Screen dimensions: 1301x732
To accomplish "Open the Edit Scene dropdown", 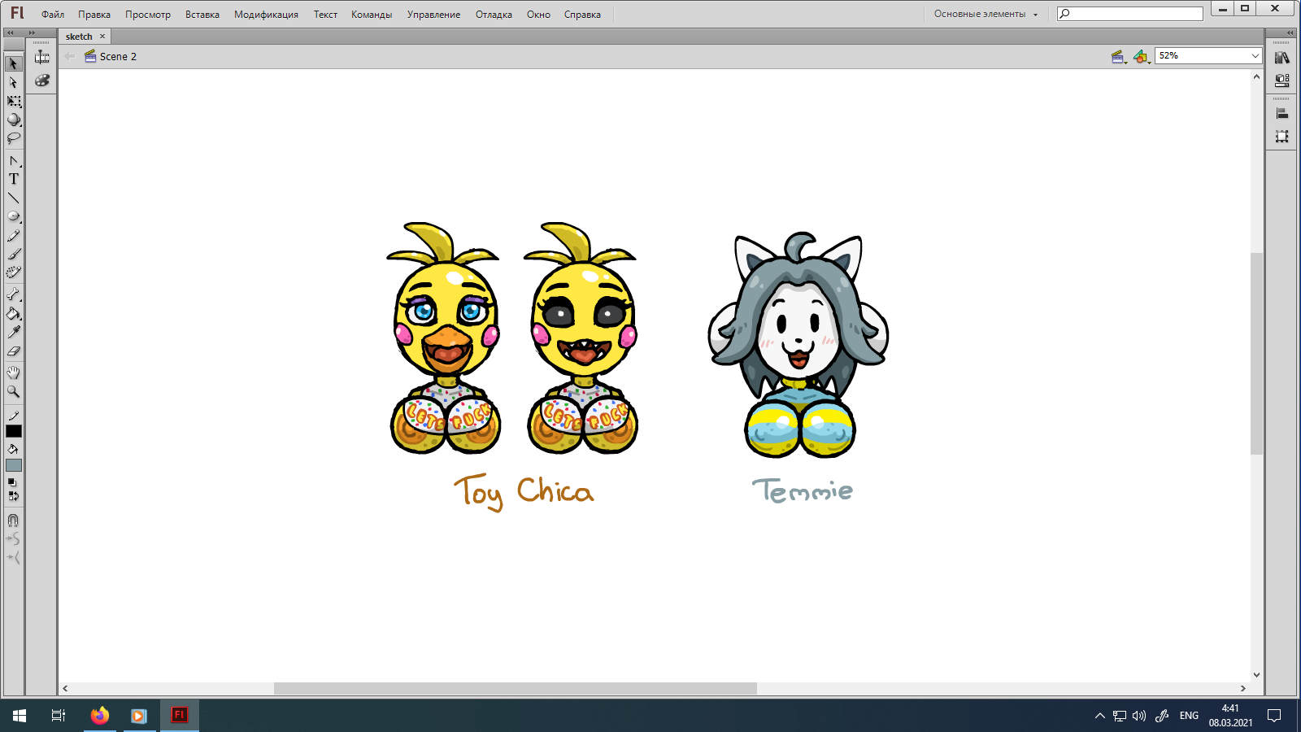I will pyautogui.click(x=1119, y=56).
